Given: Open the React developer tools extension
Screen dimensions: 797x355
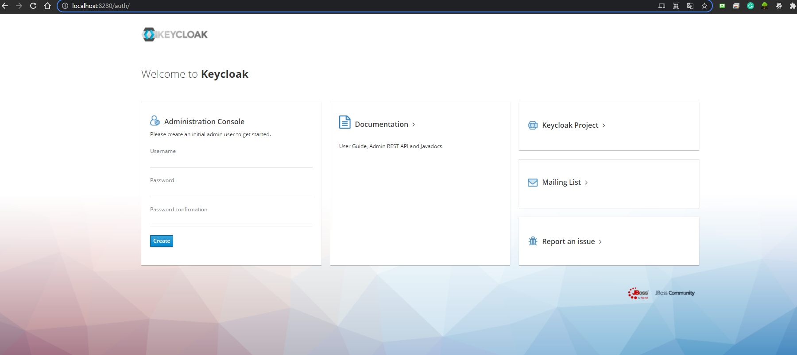Looking at the screenshot, I should [x=779, y=6].
